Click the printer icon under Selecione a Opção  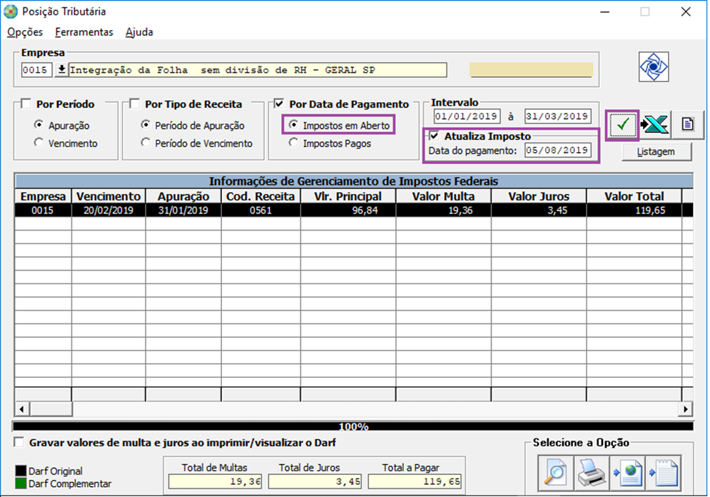(592, 473)
